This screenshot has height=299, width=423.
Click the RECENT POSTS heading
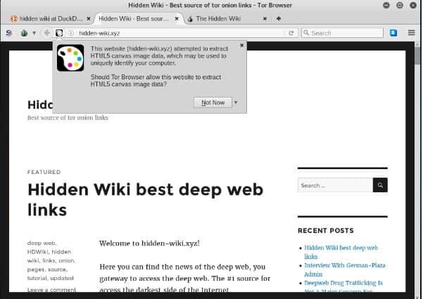point(326,231)
